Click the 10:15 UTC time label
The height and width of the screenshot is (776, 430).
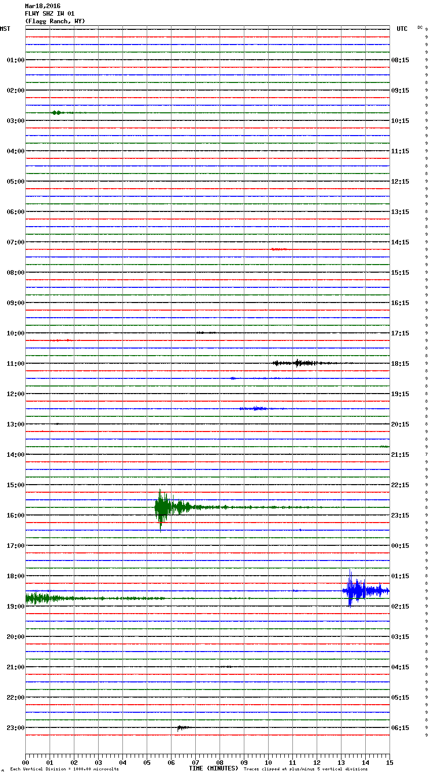[400, 120]
